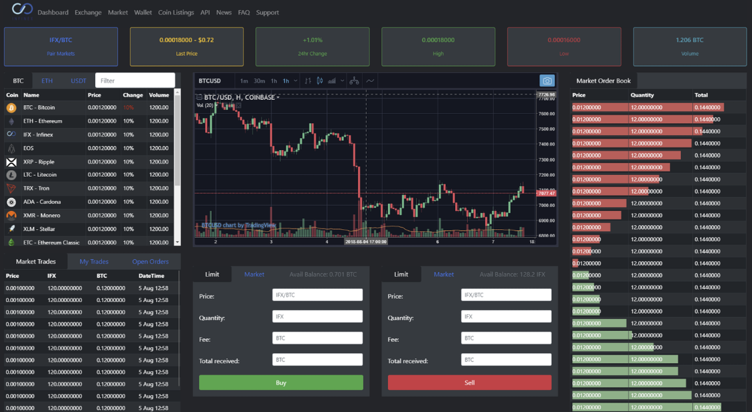The width and height of the screenshot is (752, 412).
Task: Click the IFX Infinex icon in coin list
Action: point(11,134)
